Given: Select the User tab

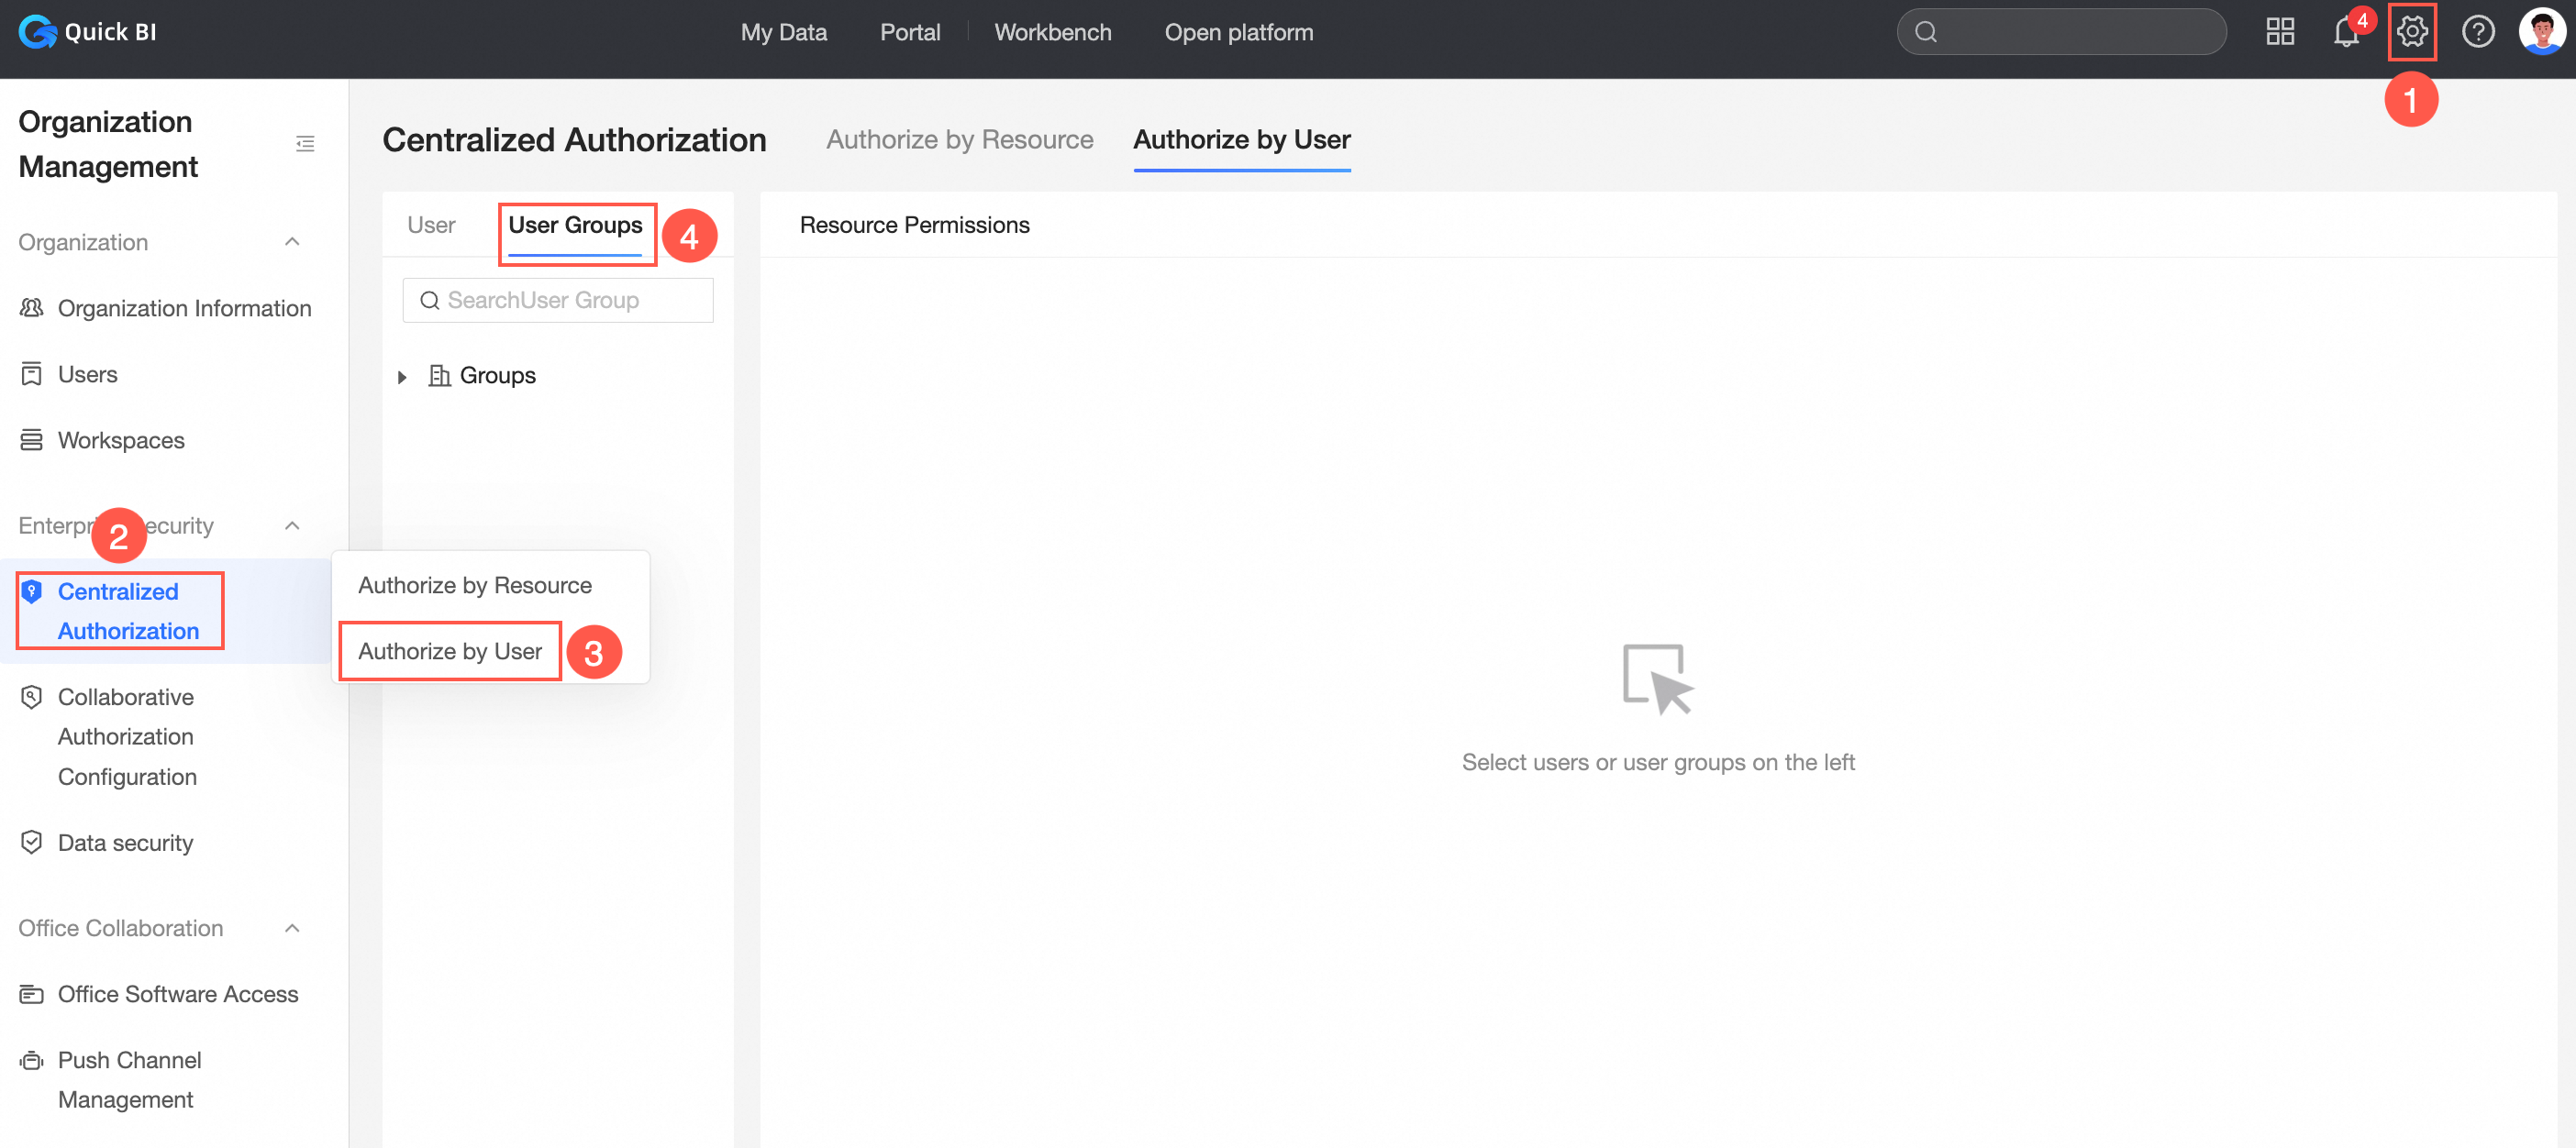Looking at the screenshot, I should coord(431,225).
